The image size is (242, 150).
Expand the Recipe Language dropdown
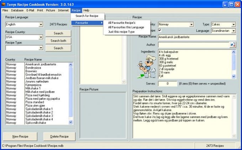pyautogui.click(x=41, y=24)
